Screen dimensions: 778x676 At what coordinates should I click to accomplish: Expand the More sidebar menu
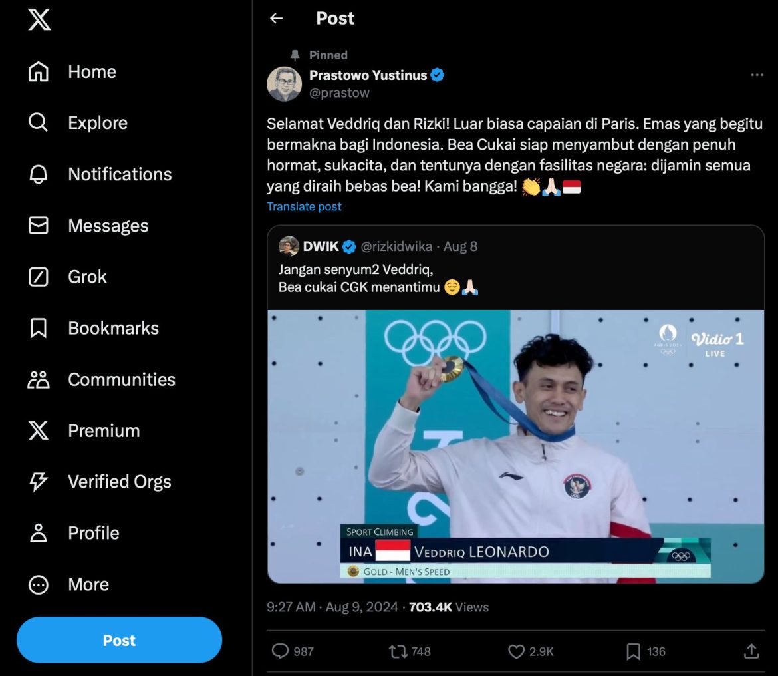(x=87, y=584)
